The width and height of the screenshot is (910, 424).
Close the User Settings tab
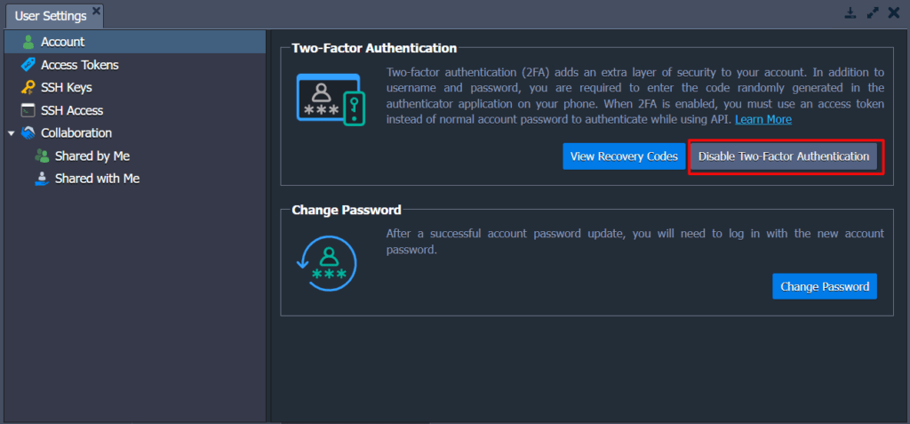(x=96, y=11)
